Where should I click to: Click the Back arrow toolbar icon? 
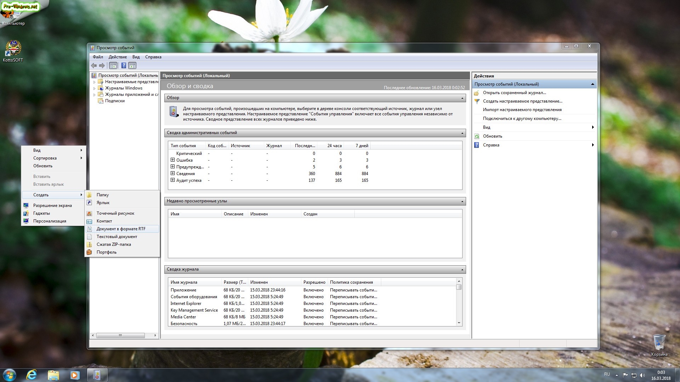click(94, 65)
